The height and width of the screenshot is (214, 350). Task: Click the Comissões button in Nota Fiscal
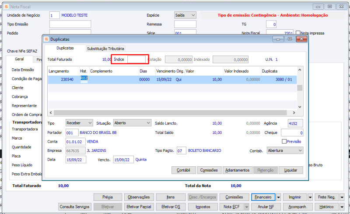tap(234, 197)
